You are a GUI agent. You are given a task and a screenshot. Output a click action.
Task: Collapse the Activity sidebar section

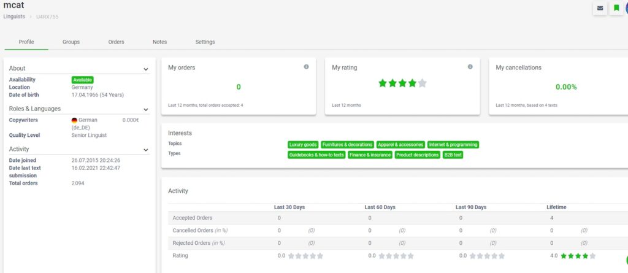(x=146, y=150)
